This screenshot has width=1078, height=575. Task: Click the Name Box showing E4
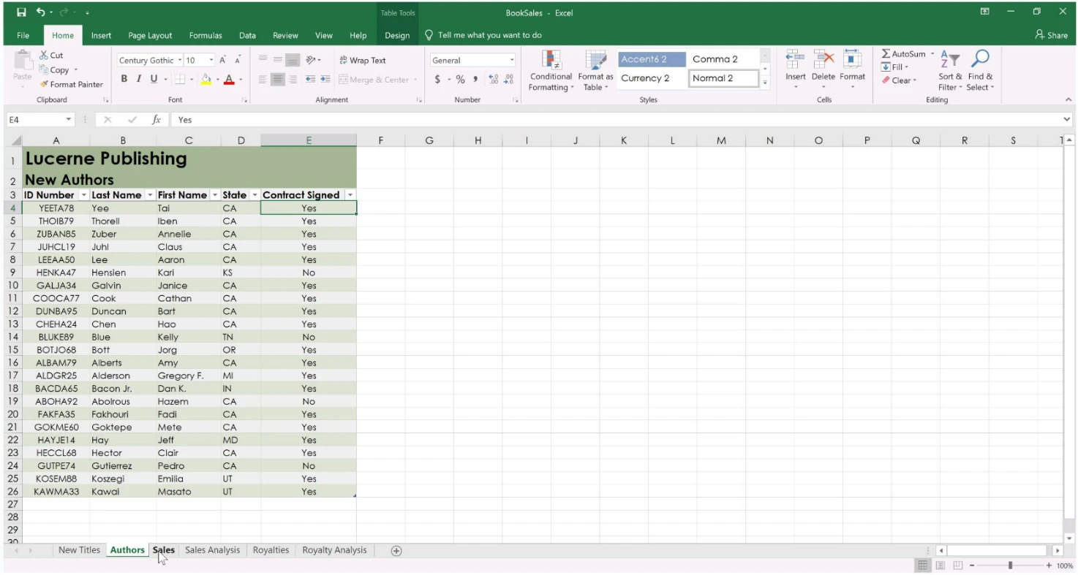pos(35,120)
